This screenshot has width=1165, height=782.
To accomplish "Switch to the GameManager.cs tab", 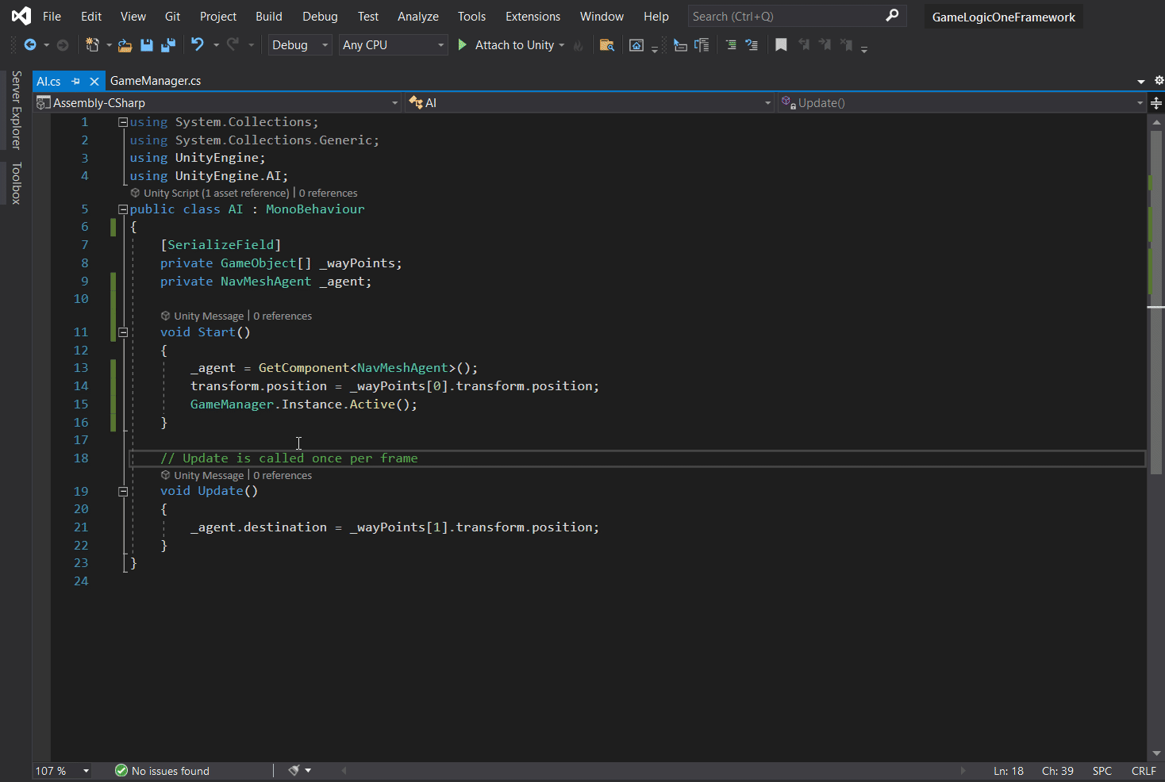I will point(156,81).
